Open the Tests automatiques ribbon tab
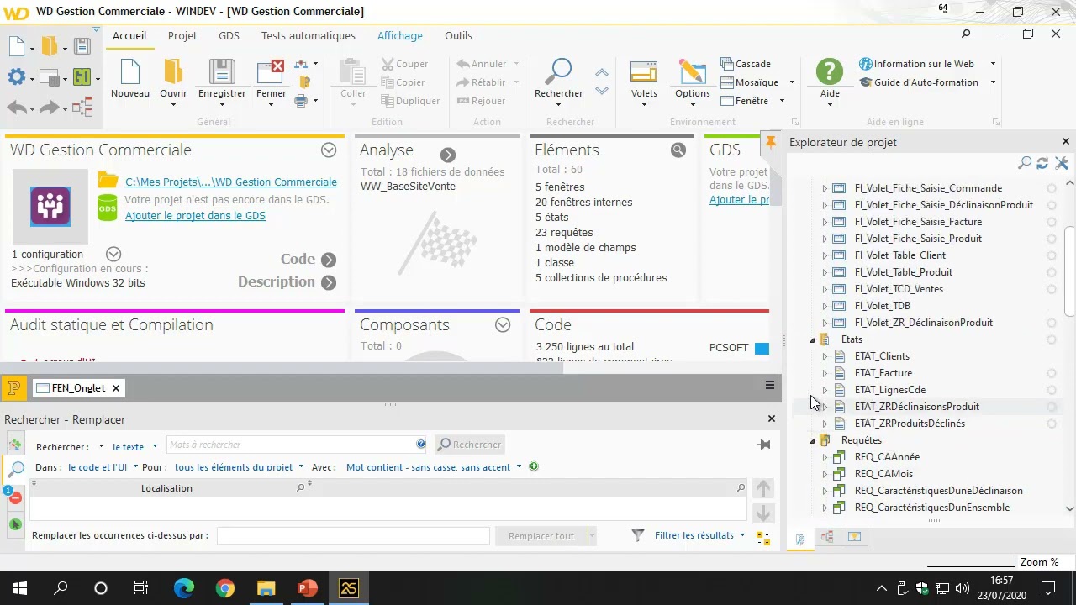The height and width of the screenshot is (605, 1076). (309, 36)
